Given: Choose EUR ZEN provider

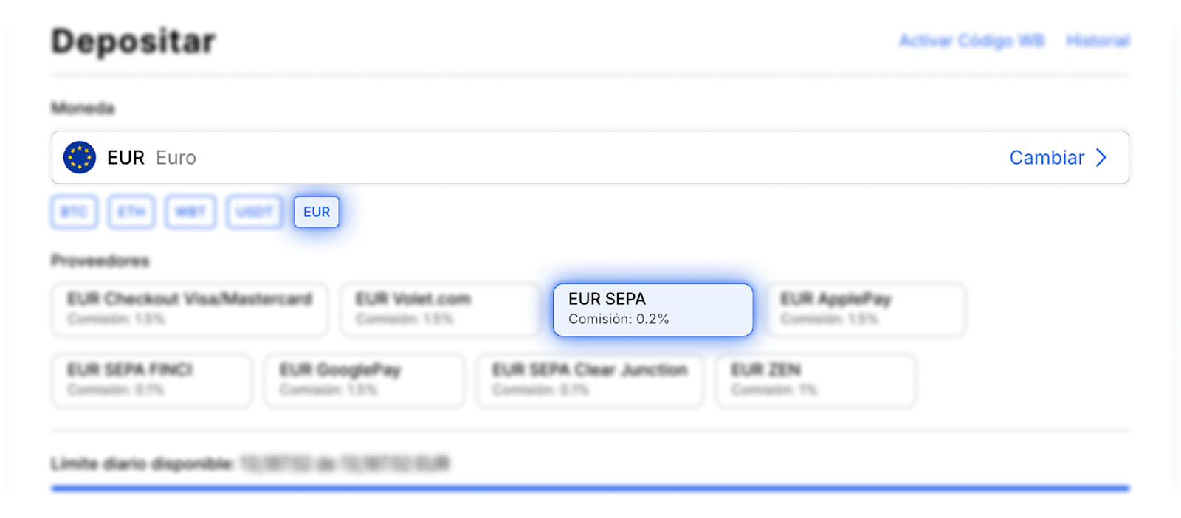Looking at the screenshot, I should (x=816, y=380).
